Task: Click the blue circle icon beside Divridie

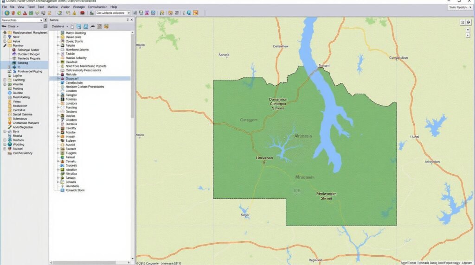Action: click(10, 93)
